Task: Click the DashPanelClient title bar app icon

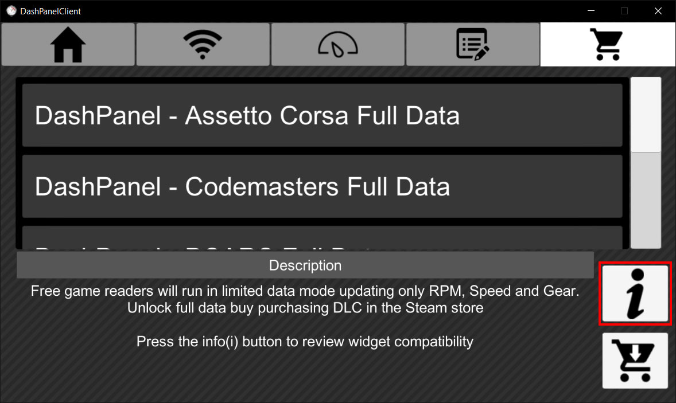Action: click(x=11, y=11)
